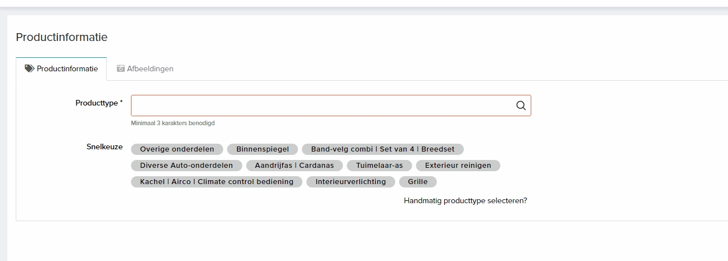
Task: Click the tag icon on Productinformatie tab
Action: [x=30, y=68]
